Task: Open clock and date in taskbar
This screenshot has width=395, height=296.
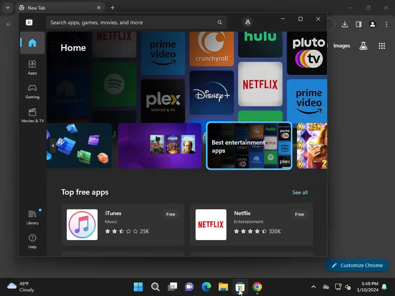Action: click(368, 287)
